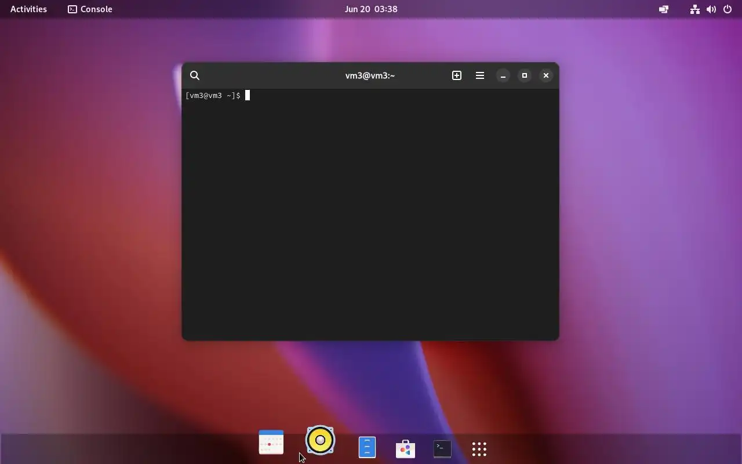
Task: Click the power icon in top bar
Action: click(x=728, y=9)
